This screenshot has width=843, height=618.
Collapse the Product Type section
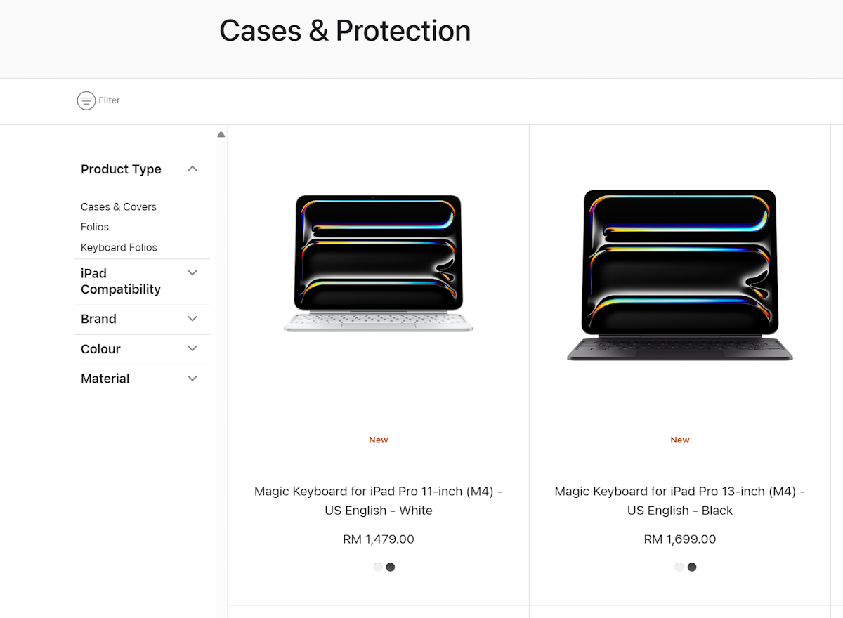pyautogui.click(x=192, y=169)
